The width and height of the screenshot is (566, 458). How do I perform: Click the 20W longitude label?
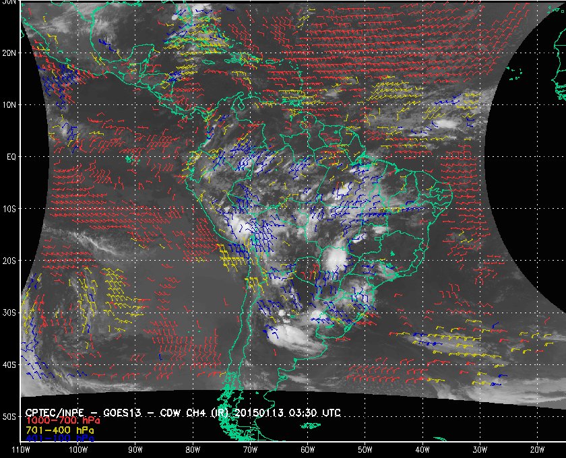click(x=537, y=450)
